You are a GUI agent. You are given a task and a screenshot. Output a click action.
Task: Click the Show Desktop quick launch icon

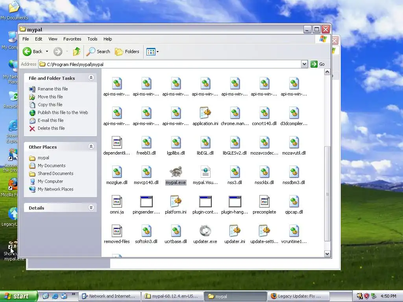click(x=46, y=296)
